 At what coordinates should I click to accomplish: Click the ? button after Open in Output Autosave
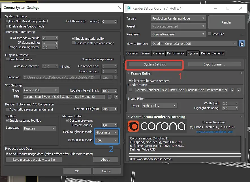pos(116,78)
